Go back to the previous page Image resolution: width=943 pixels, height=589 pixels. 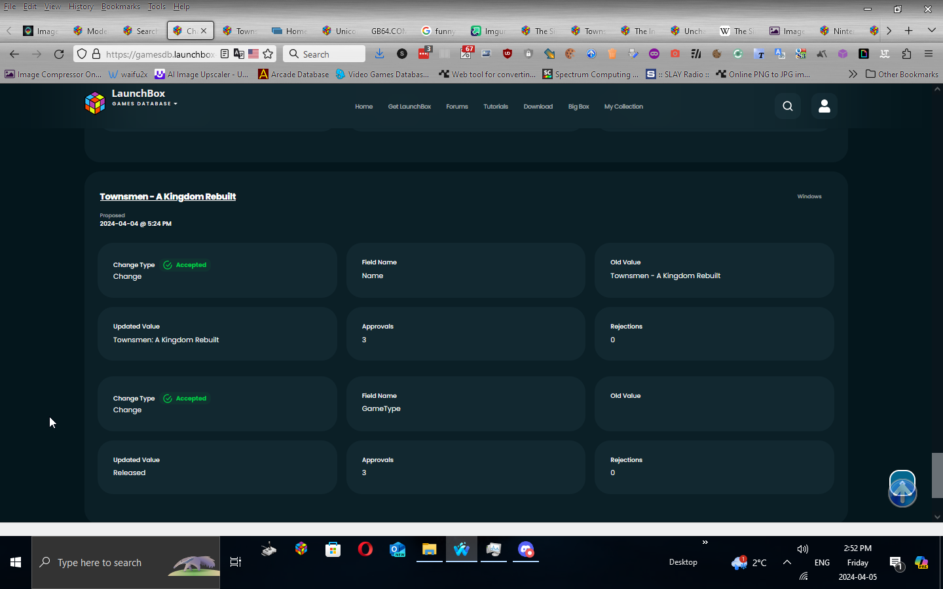coord(14,54)
